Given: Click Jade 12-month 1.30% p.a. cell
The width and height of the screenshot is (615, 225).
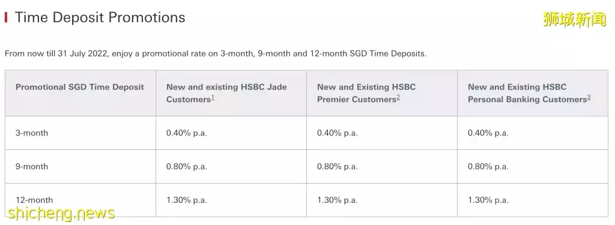Looking at the screenshot, I should [187, 200].
